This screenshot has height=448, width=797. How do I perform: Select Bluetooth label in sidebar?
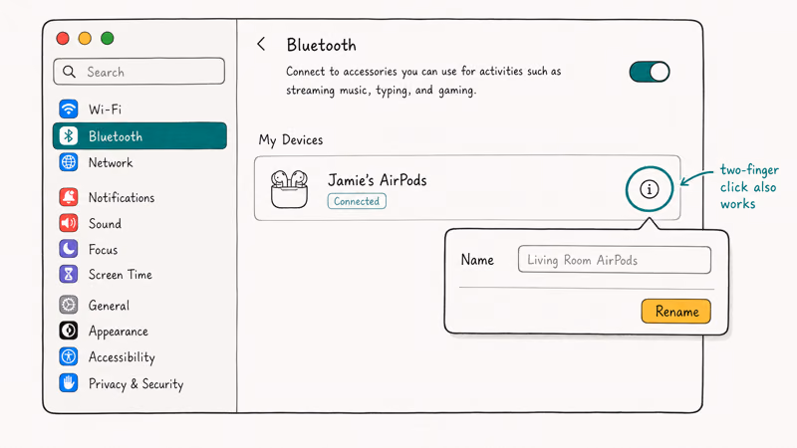(x=116, y=136)
